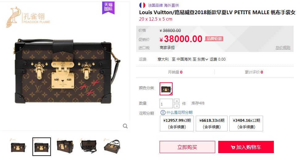Select the 3-installment ¥12957.99 option
Viewport: 297px width, 163px height.
(177, 123)
